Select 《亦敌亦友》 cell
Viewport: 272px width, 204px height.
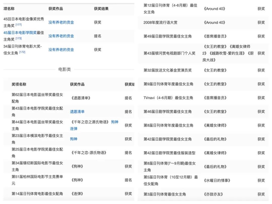click(213, 194)
